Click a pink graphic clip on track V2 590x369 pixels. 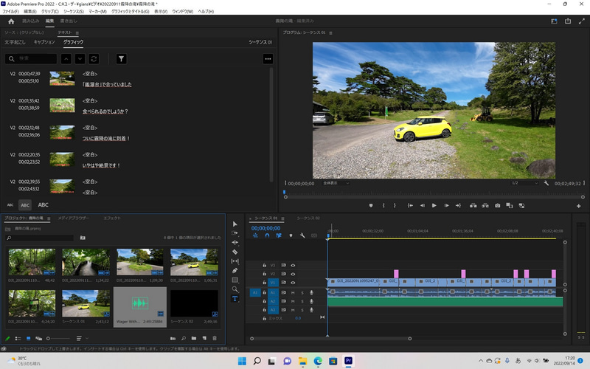pos(396,274)
